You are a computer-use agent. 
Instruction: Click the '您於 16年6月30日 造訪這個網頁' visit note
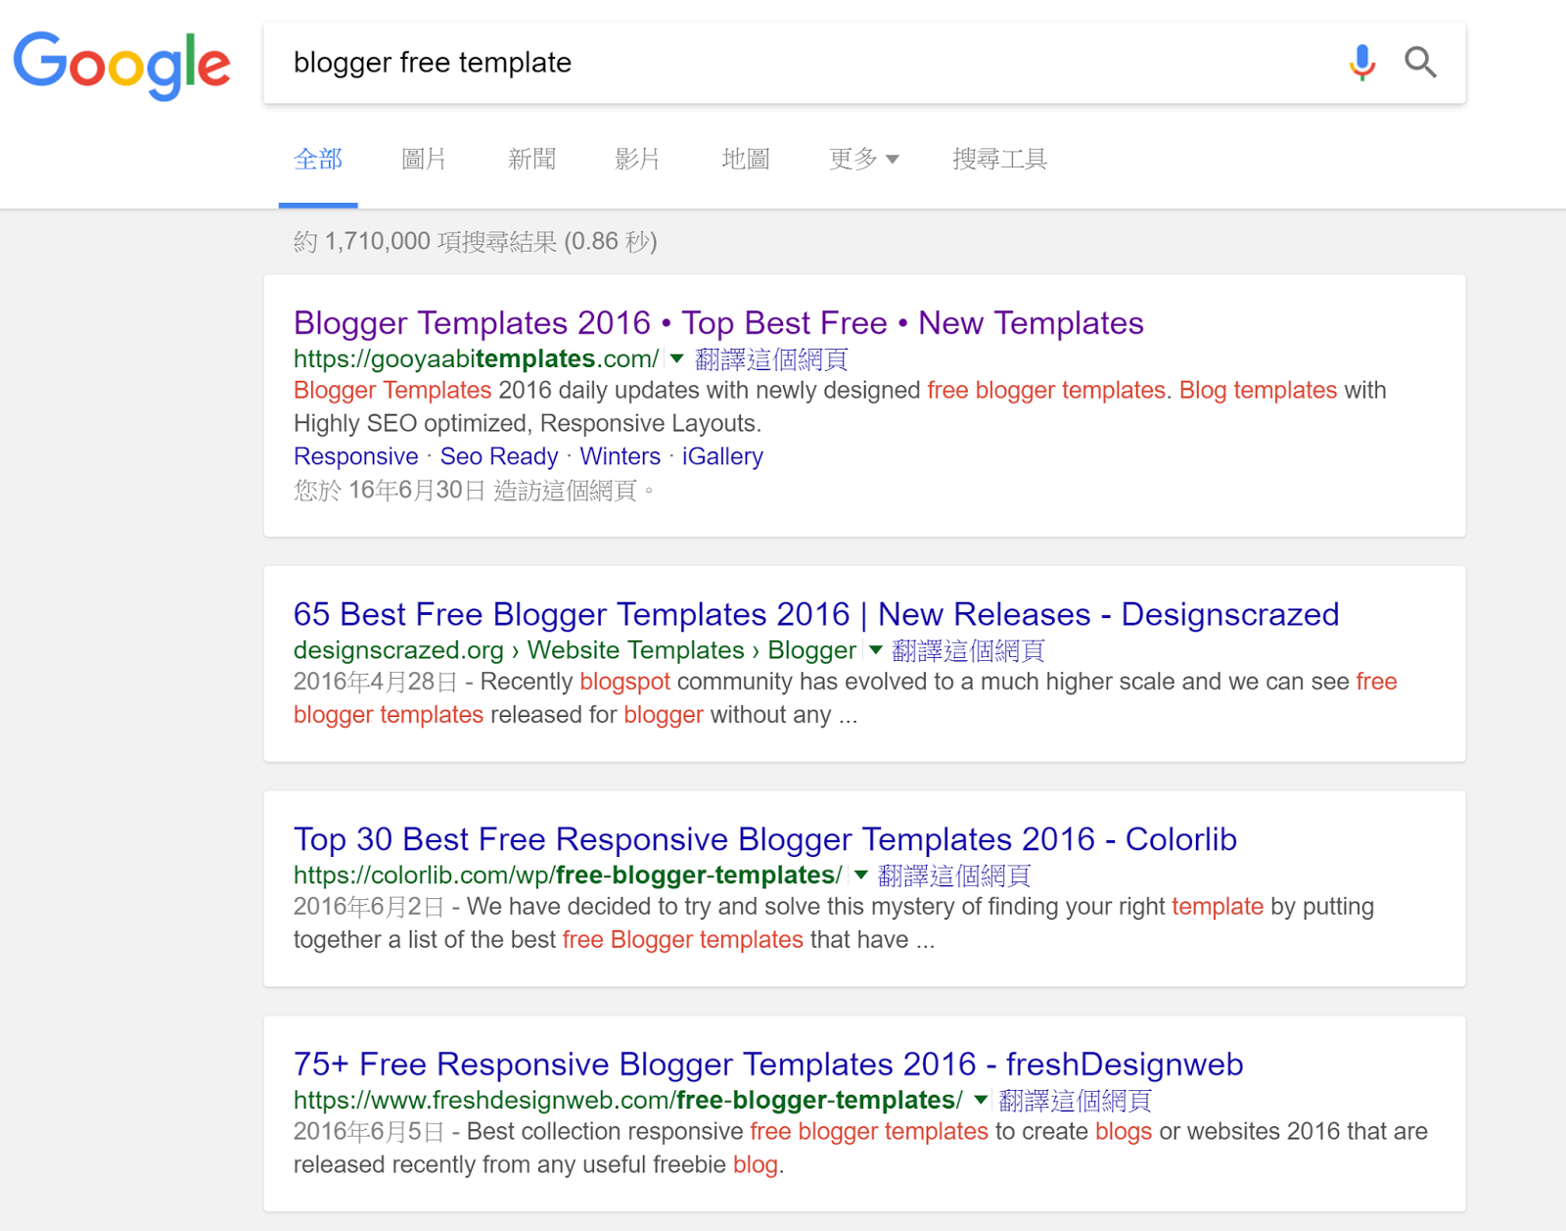474,490
